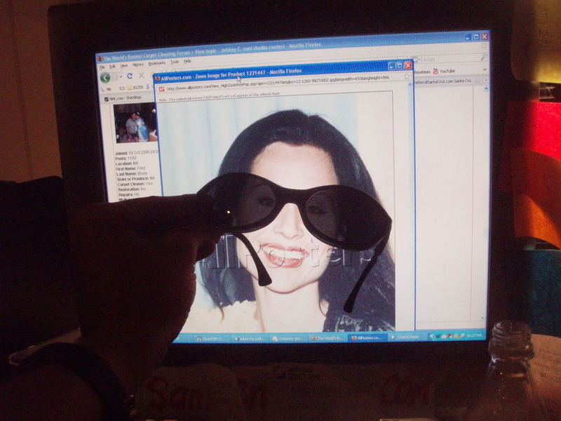This screenshot has width=561, height=421.
Task: Click the bookmark star in popup address bar
Action: click(x=407, y=76)
